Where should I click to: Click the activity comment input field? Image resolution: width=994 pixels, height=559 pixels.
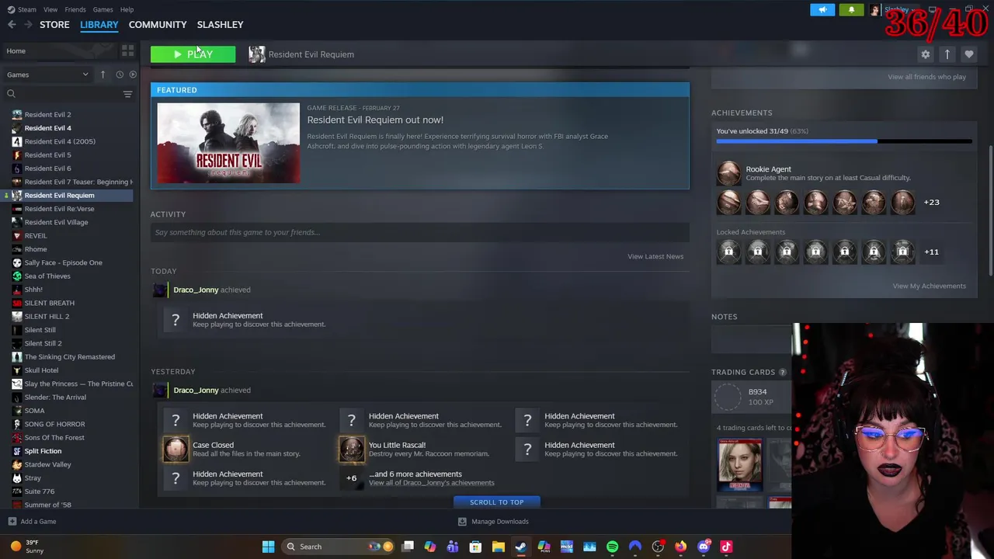click(419, 232)
